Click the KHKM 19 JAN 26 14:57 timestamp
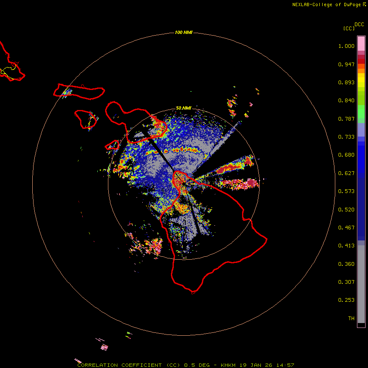 coord(257,365)
